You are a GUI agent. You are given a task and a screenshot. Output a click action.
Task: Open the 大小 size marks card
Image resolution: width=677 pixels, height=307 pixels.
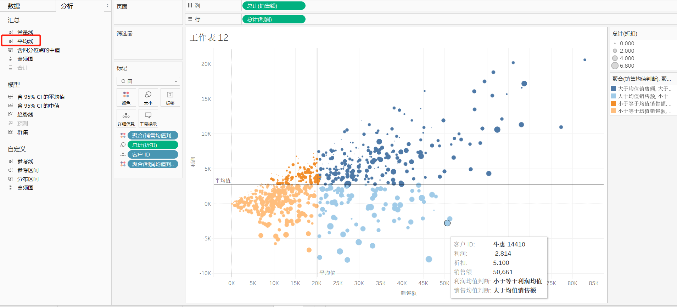coord(148,97)
